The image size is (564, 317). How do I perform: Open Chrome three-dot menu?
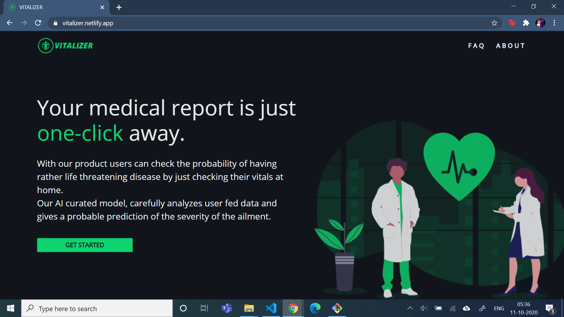(554, 23)
